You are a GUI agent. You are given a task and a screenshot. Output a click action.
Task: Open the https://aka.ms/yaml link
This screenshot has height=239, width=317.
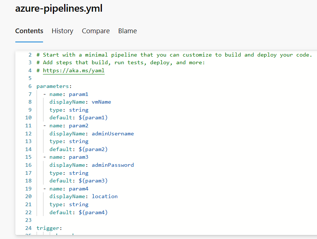[74, 70]
